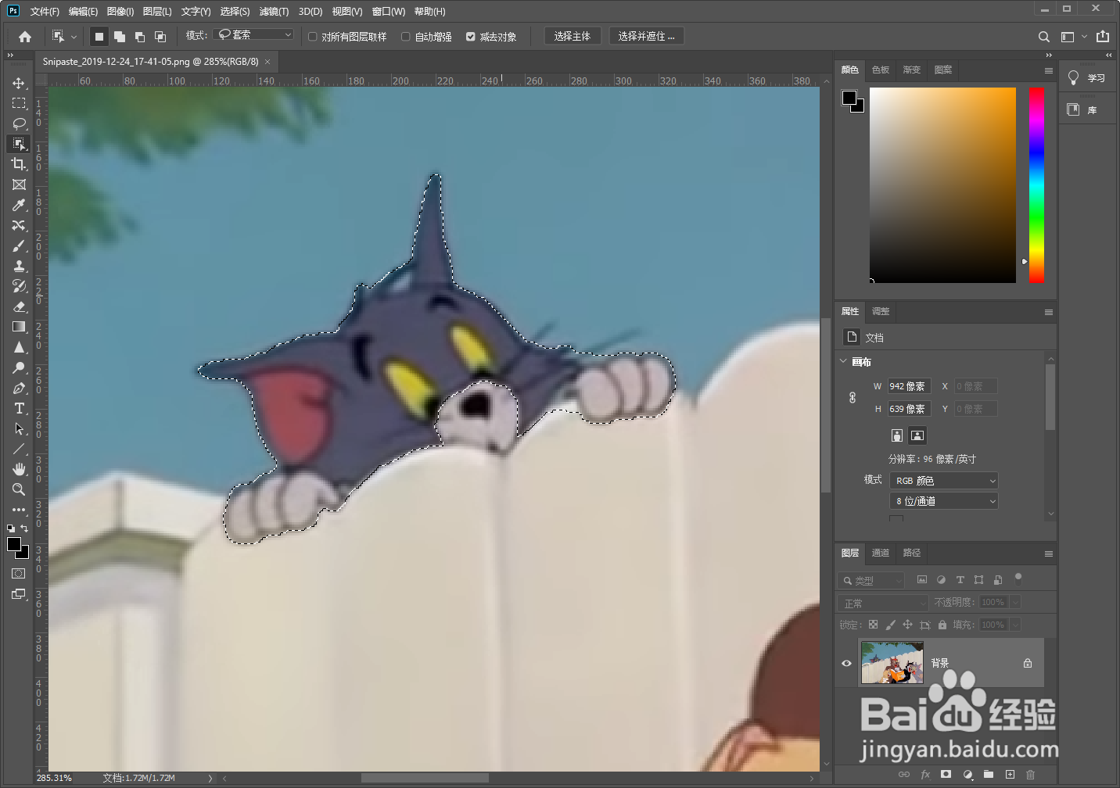Toggle the layer filter switch
This screenshot has height=788, width=1120.
click(1018, 578)
